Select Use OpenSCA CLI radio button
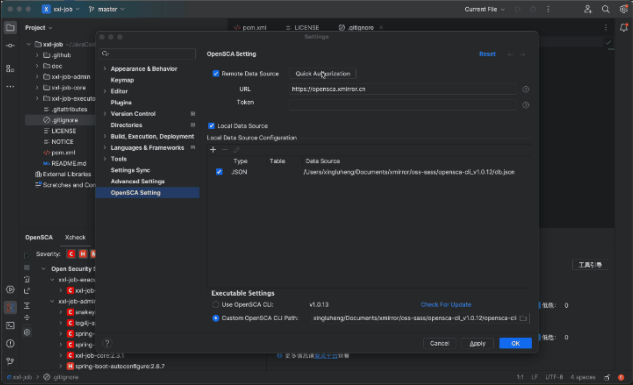This screenshot has width=633, height=385. click(x=216, y=304)
